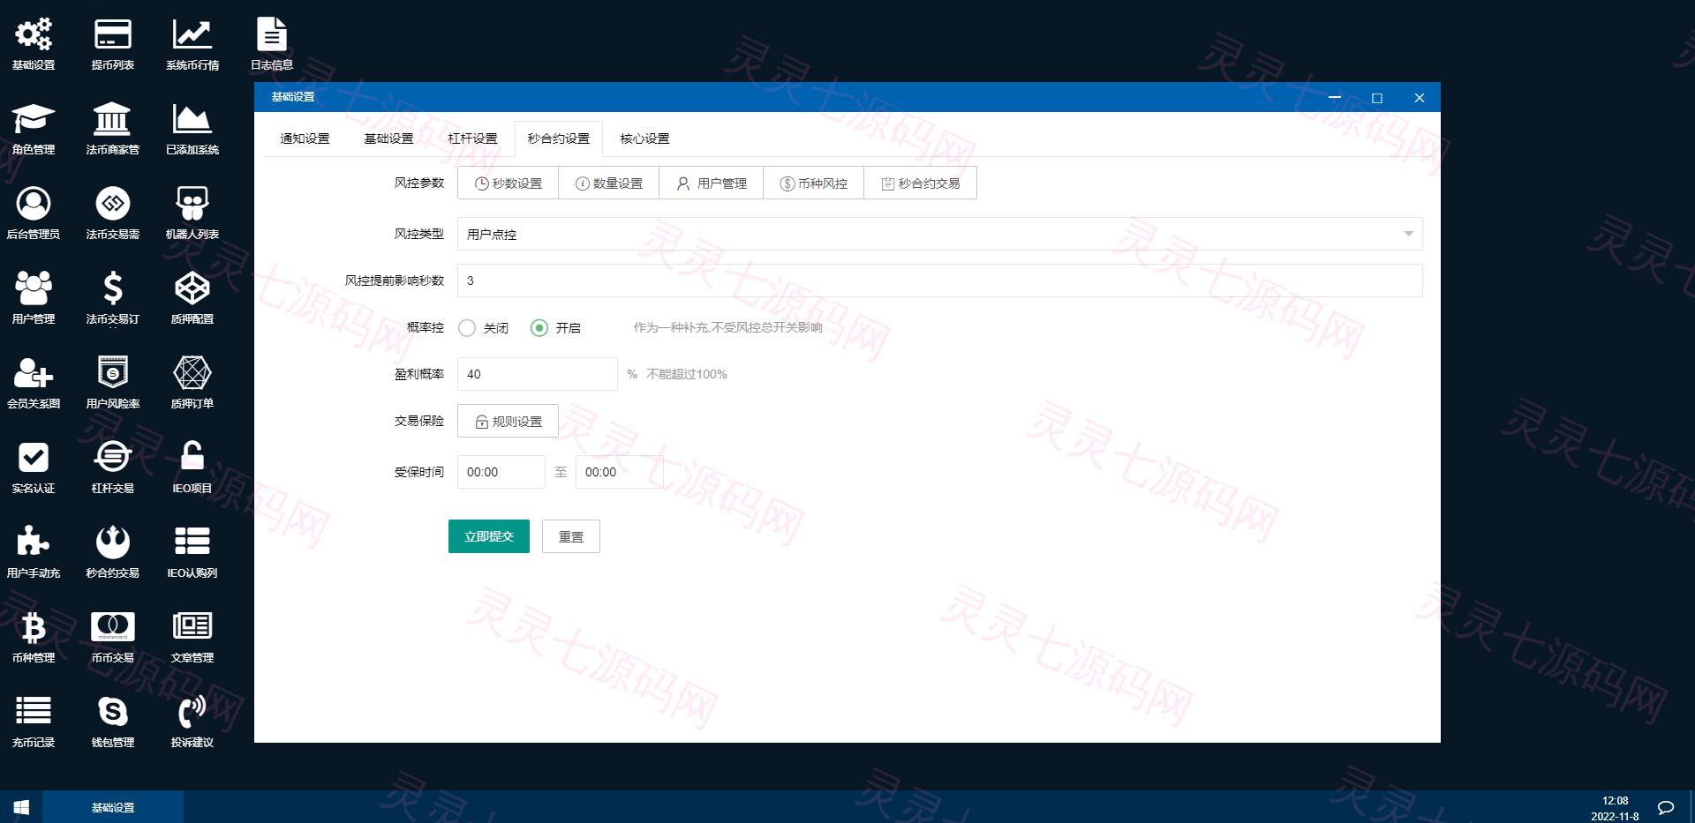
Task: Click the 受保时间 start time field
Action: click(x=501, y=472)
